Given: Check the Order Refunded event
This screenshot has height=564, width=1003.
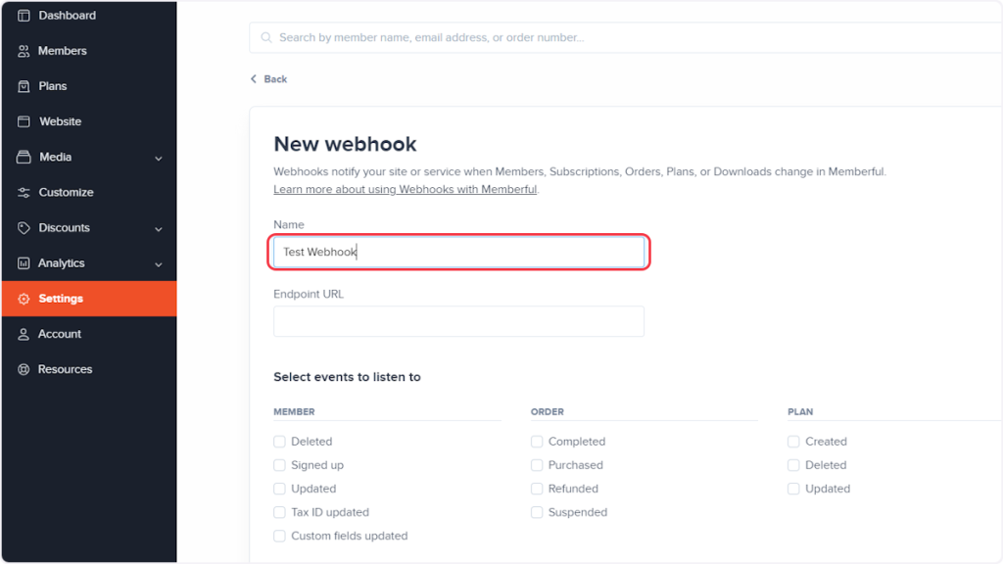Looking at the screenshot, I should click(537, 489).
